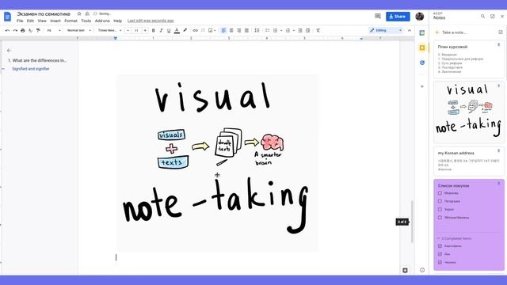This screenshot has width=507, height=285.
Task: Click the Undo arrow in toolbar
Action: point(7,30)
